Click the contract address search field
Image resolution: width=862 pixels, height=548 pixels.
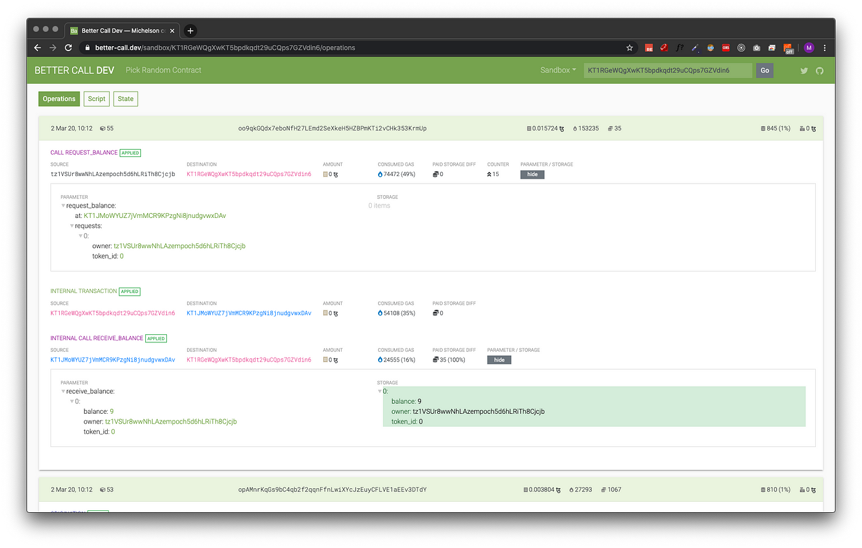[x=667, y=70]
